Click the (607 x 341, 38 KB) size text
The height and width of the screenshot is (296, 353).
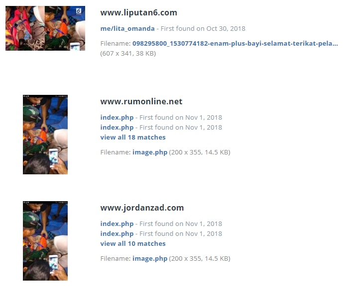click(x=128, y=54)
